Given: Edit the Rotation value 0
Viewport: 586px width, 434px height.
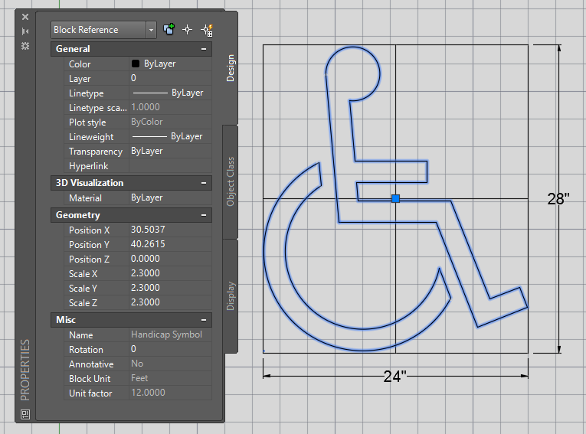Looking at the screenshot, I should point(170,349).
